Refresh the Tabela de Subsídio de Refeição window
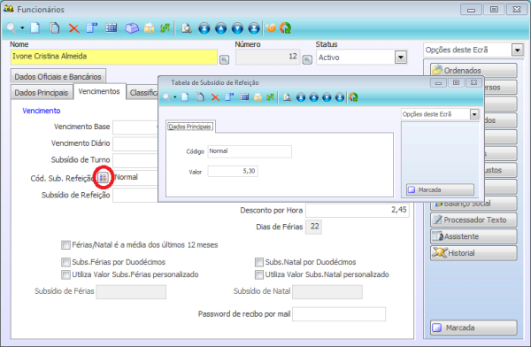This screenshot has width=531, height=347. (x=353, y=97)
